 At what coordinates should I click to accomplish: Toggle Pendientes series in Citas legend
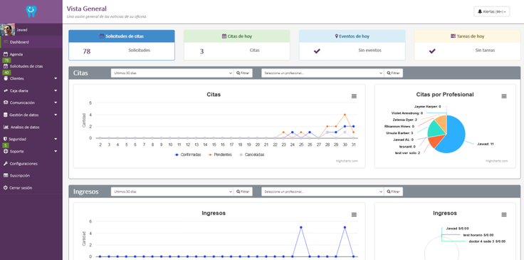pos(220,155)
